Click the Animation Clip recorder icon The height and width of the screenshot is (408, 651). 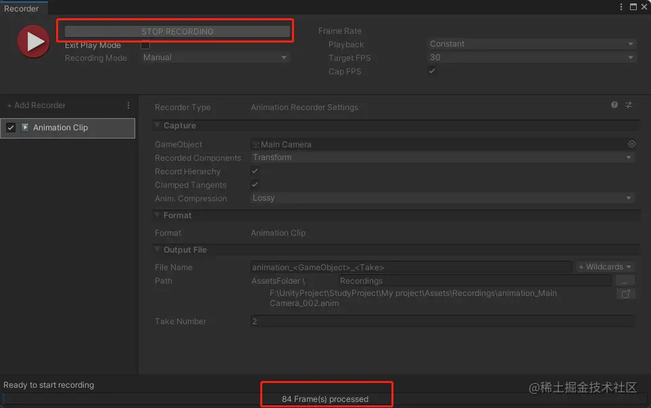pos(25,128)
